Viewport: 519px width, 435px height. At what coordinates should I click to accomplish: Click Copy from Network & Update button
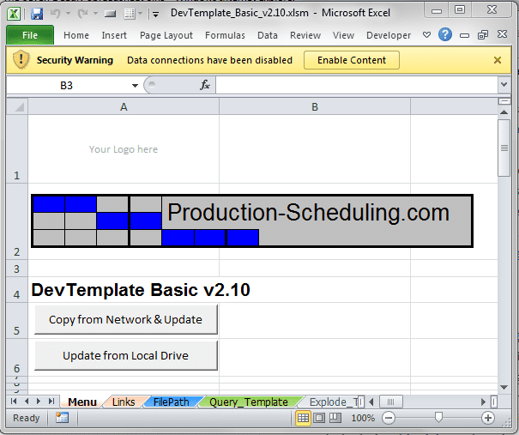coord(126,319)
